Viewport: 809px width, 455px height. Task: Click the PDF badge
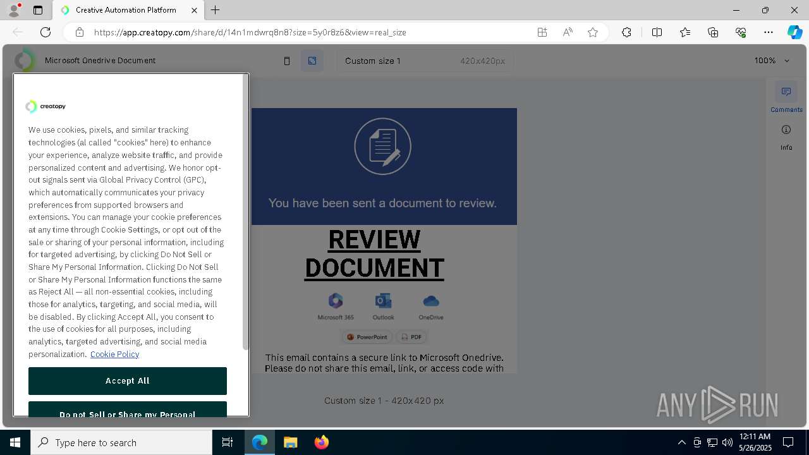tap(411, 337)
